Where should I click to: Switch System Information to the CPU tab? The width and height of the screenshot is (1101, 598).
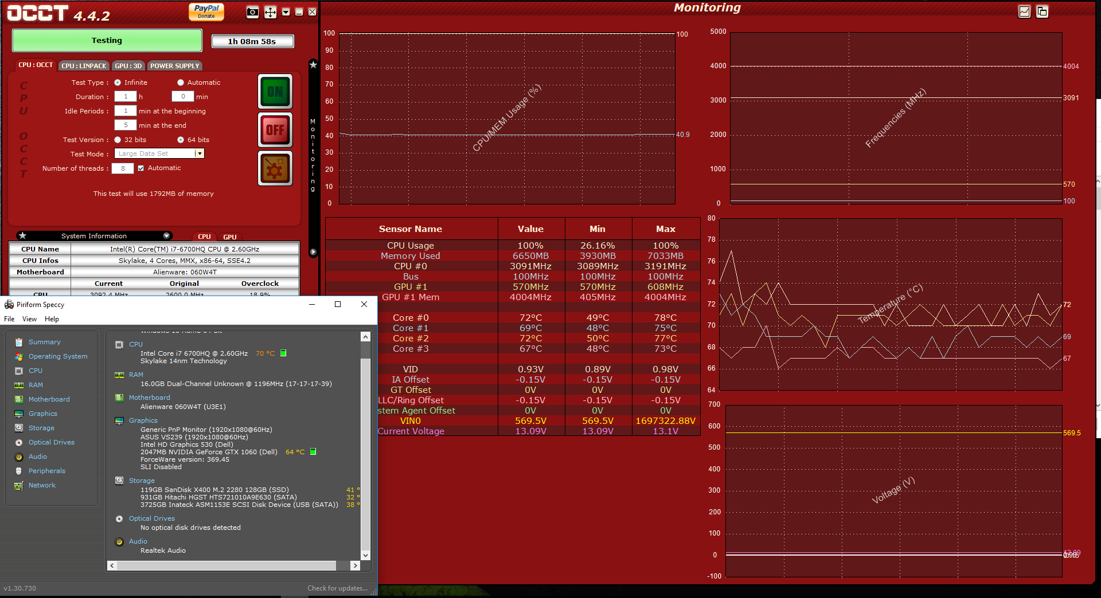coord(204,237)
